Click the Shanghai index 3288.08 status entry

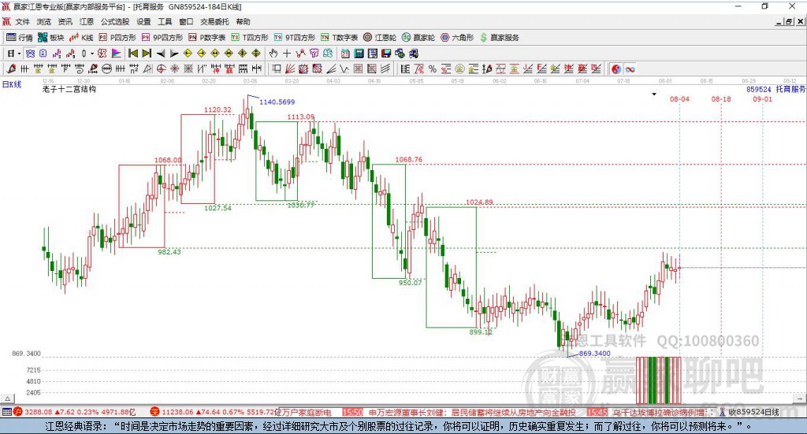tap(75, 412)
